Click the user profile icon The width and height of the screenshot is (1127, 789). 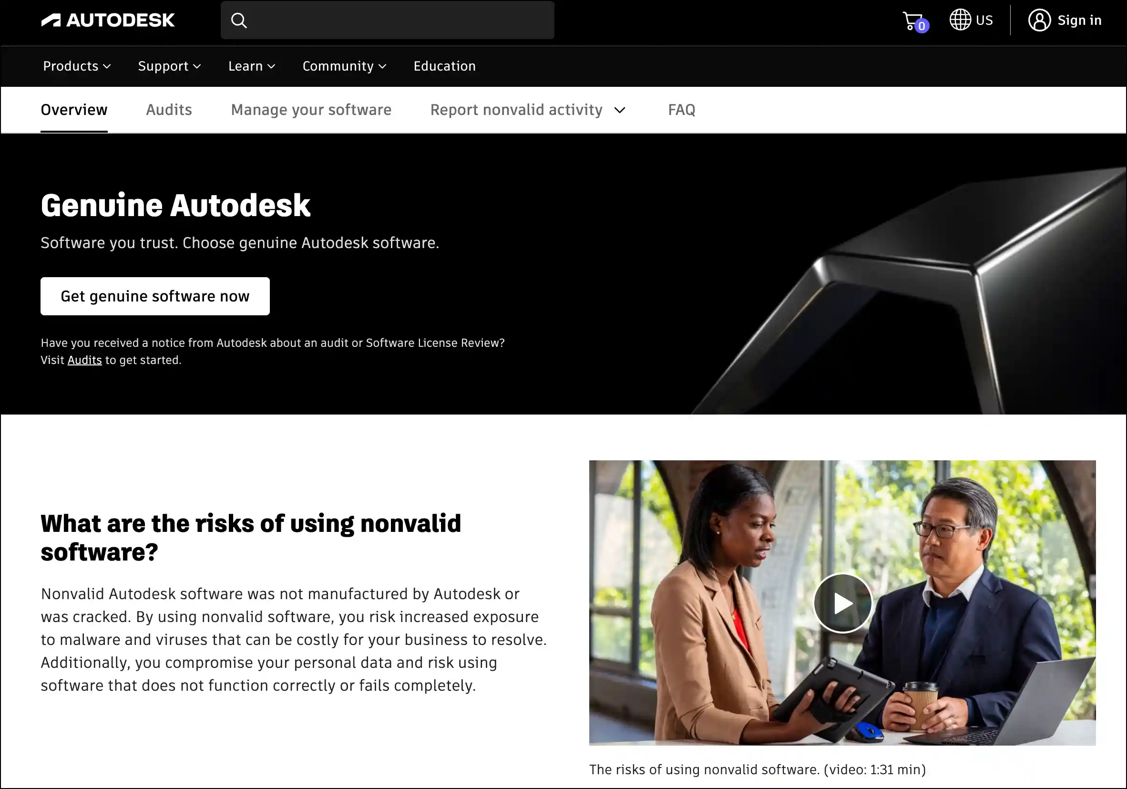(x=1039, y=20)
